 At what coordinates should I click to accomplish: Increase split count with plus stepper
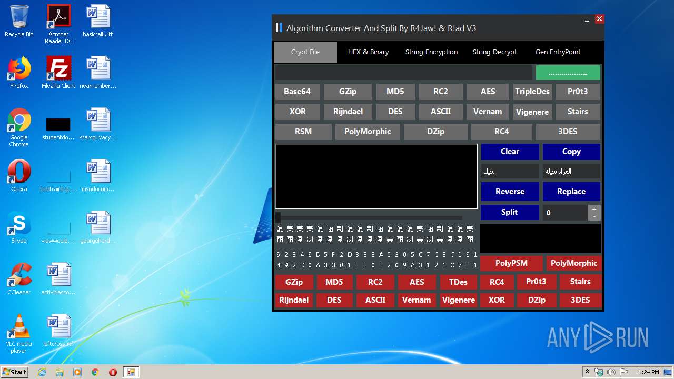[594, 209]
